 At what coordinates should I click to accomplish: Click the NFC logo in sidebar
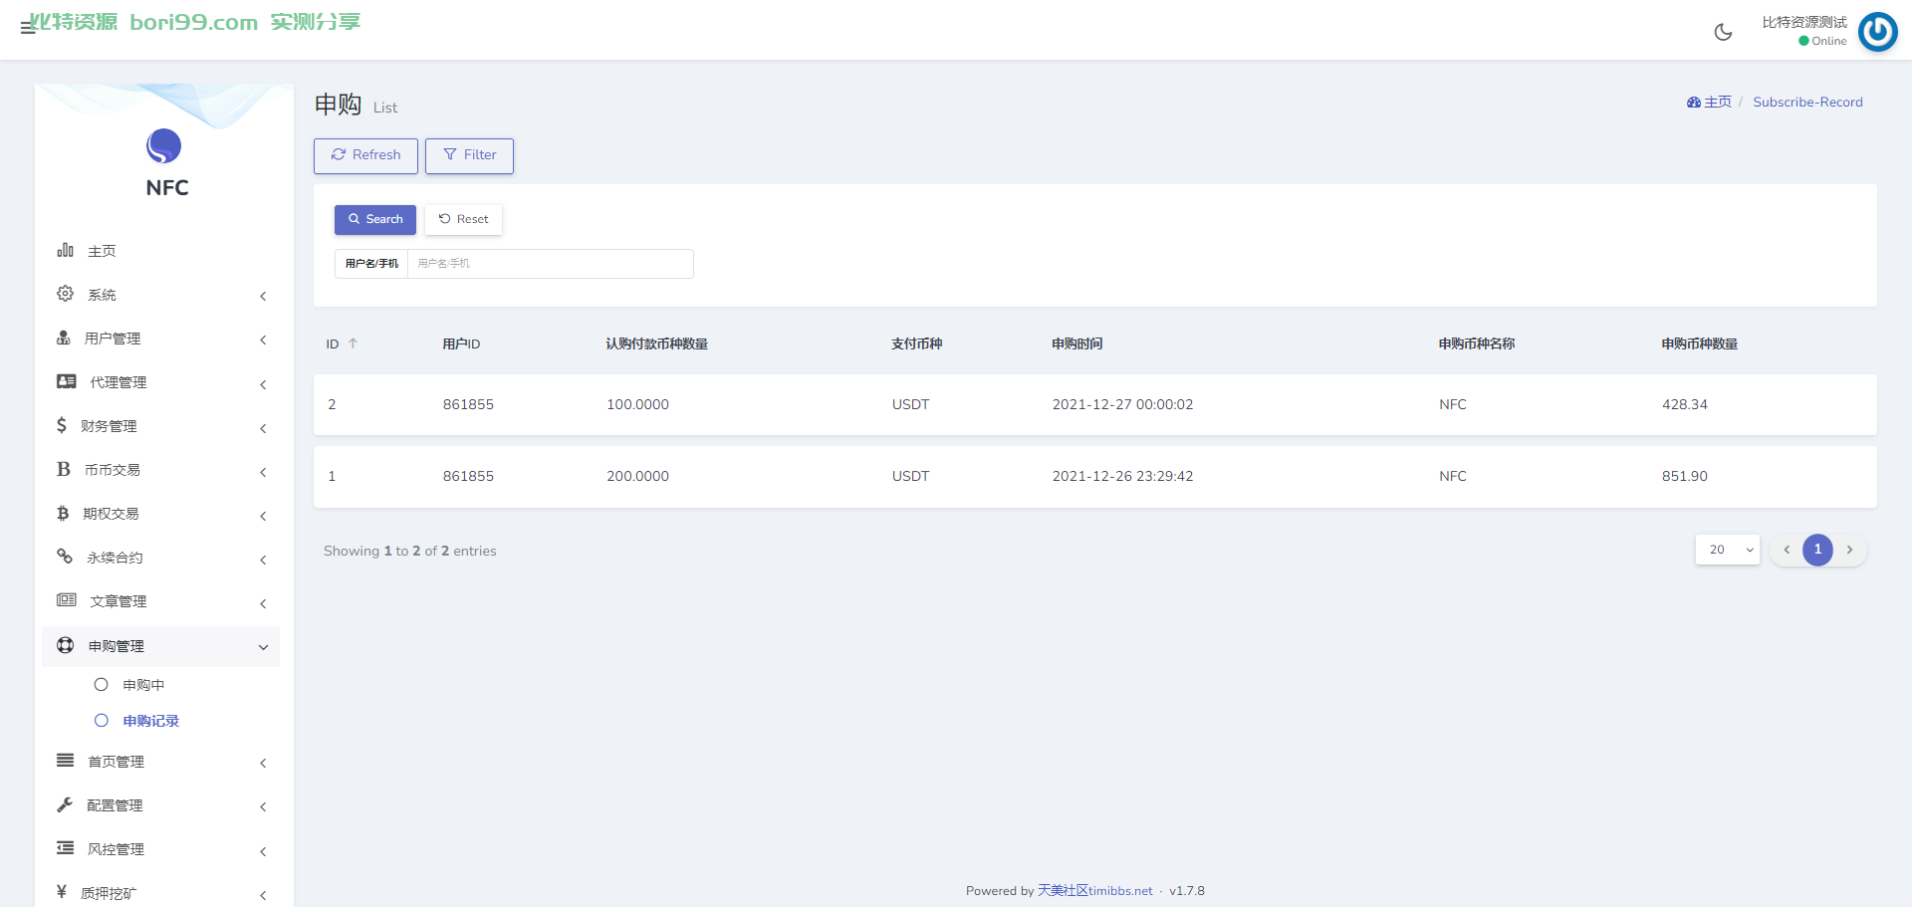click(164, 146)
